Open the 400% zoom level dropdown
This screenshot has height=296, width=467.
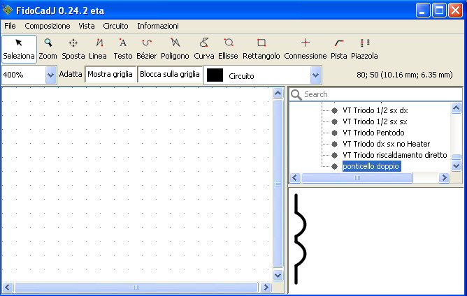pos(50,75)
